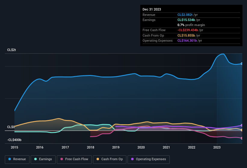Select the 2023 label on time axis
Screen dimensions: 247x168
click(217, 147)
